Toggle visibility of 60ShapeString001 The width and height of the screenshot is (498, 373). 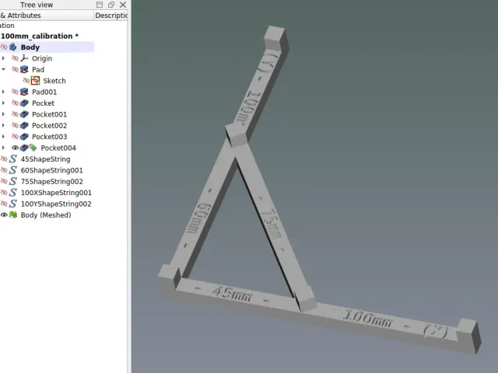(3, 170)
